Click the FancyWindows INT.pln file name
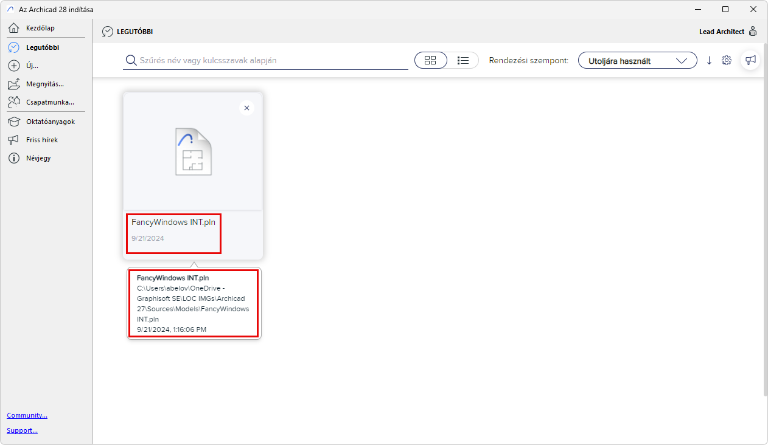The height and width of the screenshot is (445, 768). point(173,222)
